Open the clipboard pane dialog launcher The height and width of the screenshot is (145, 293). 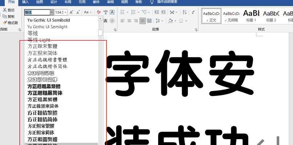pos(20,29)
